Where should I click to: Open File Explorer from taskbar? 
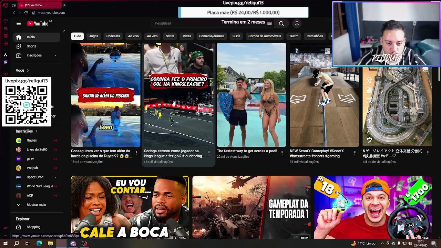[x=50, y=244]
